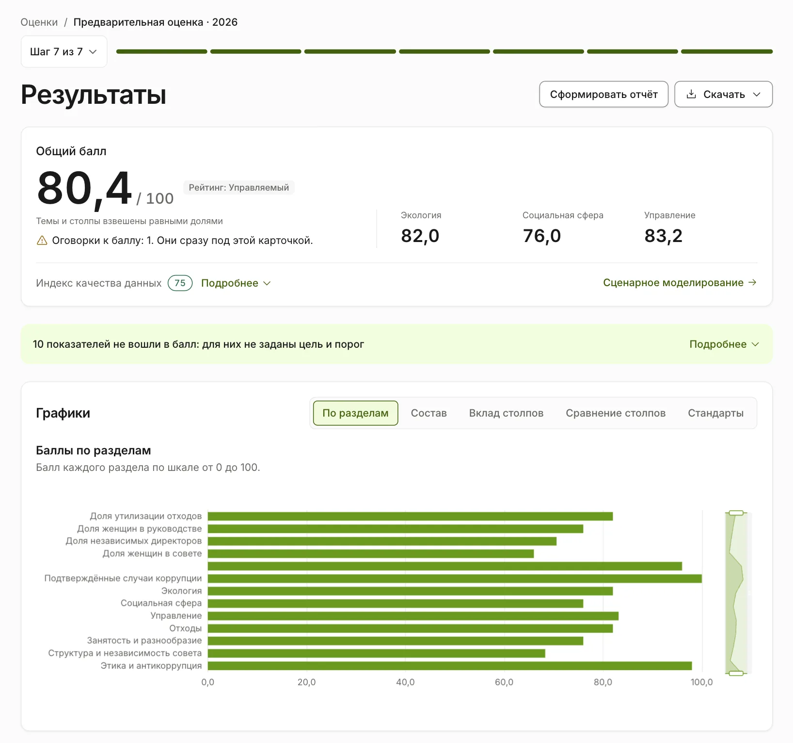Click the Подтверждённые случаи коррупции bar

[455, 579]
